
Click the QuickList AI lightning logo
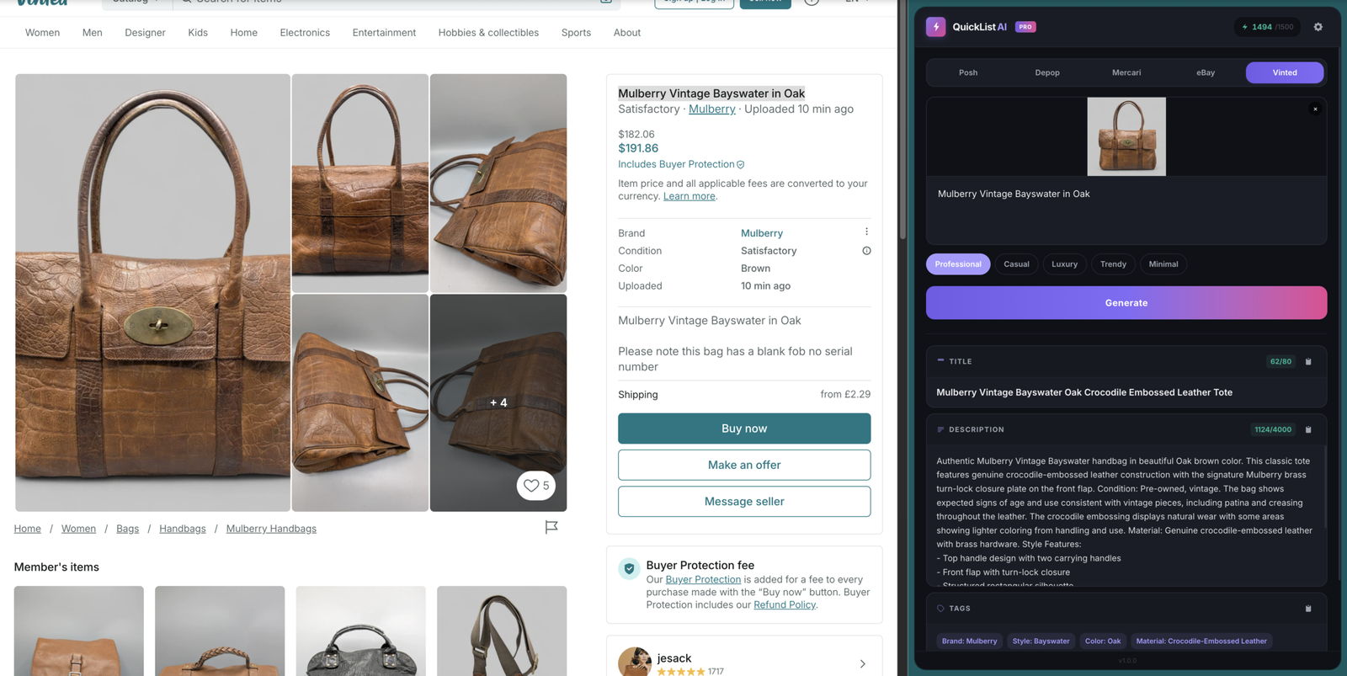point(935,26)
